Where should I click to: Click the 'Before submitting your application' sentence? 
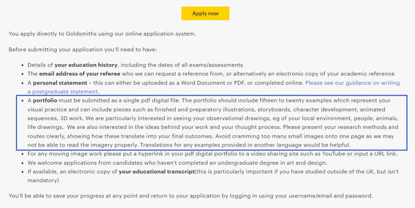coord(82,49)
